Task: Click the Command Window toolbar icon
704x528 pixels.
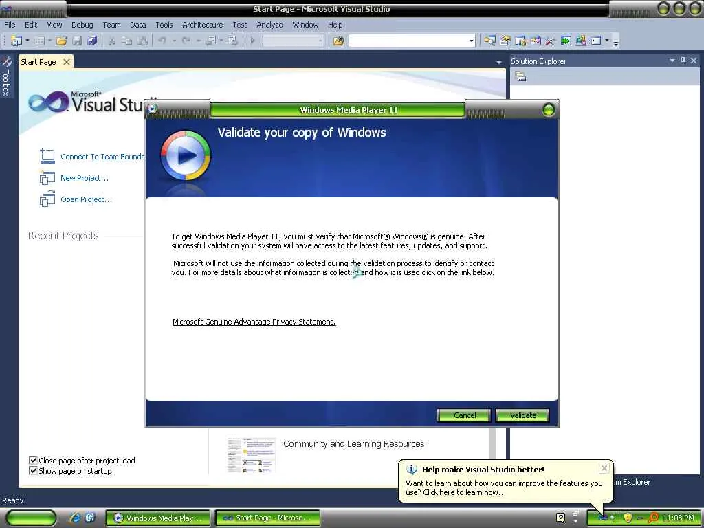Action: point(596,41)
